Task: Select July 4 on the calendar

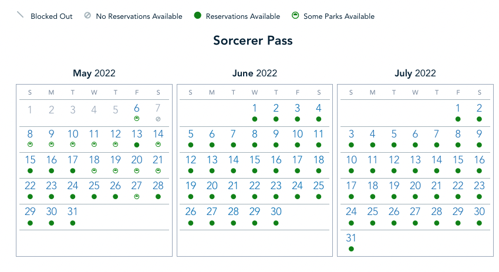Action: coord(372,134)
